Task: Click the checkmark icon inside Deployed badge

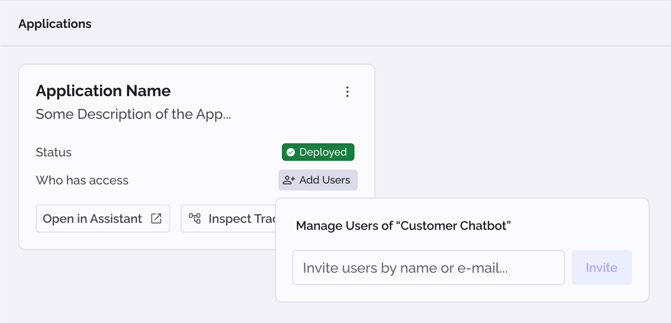Action: coord(291,152)
